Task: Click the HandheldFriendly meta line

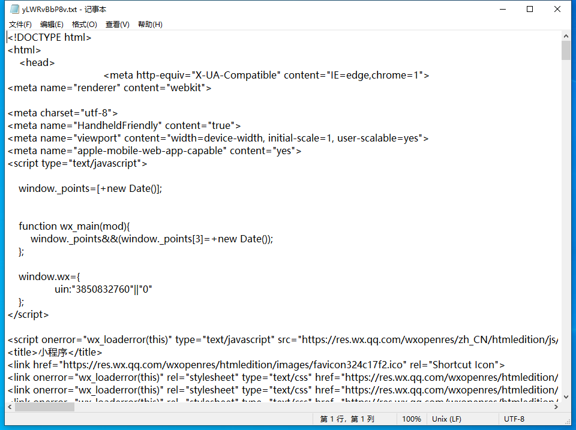Action: pos(124,125)
